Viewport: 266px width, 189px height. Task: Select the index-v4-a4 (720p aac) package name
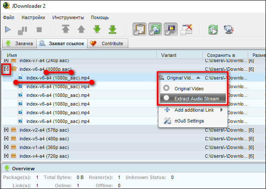[x=44, y=156]
